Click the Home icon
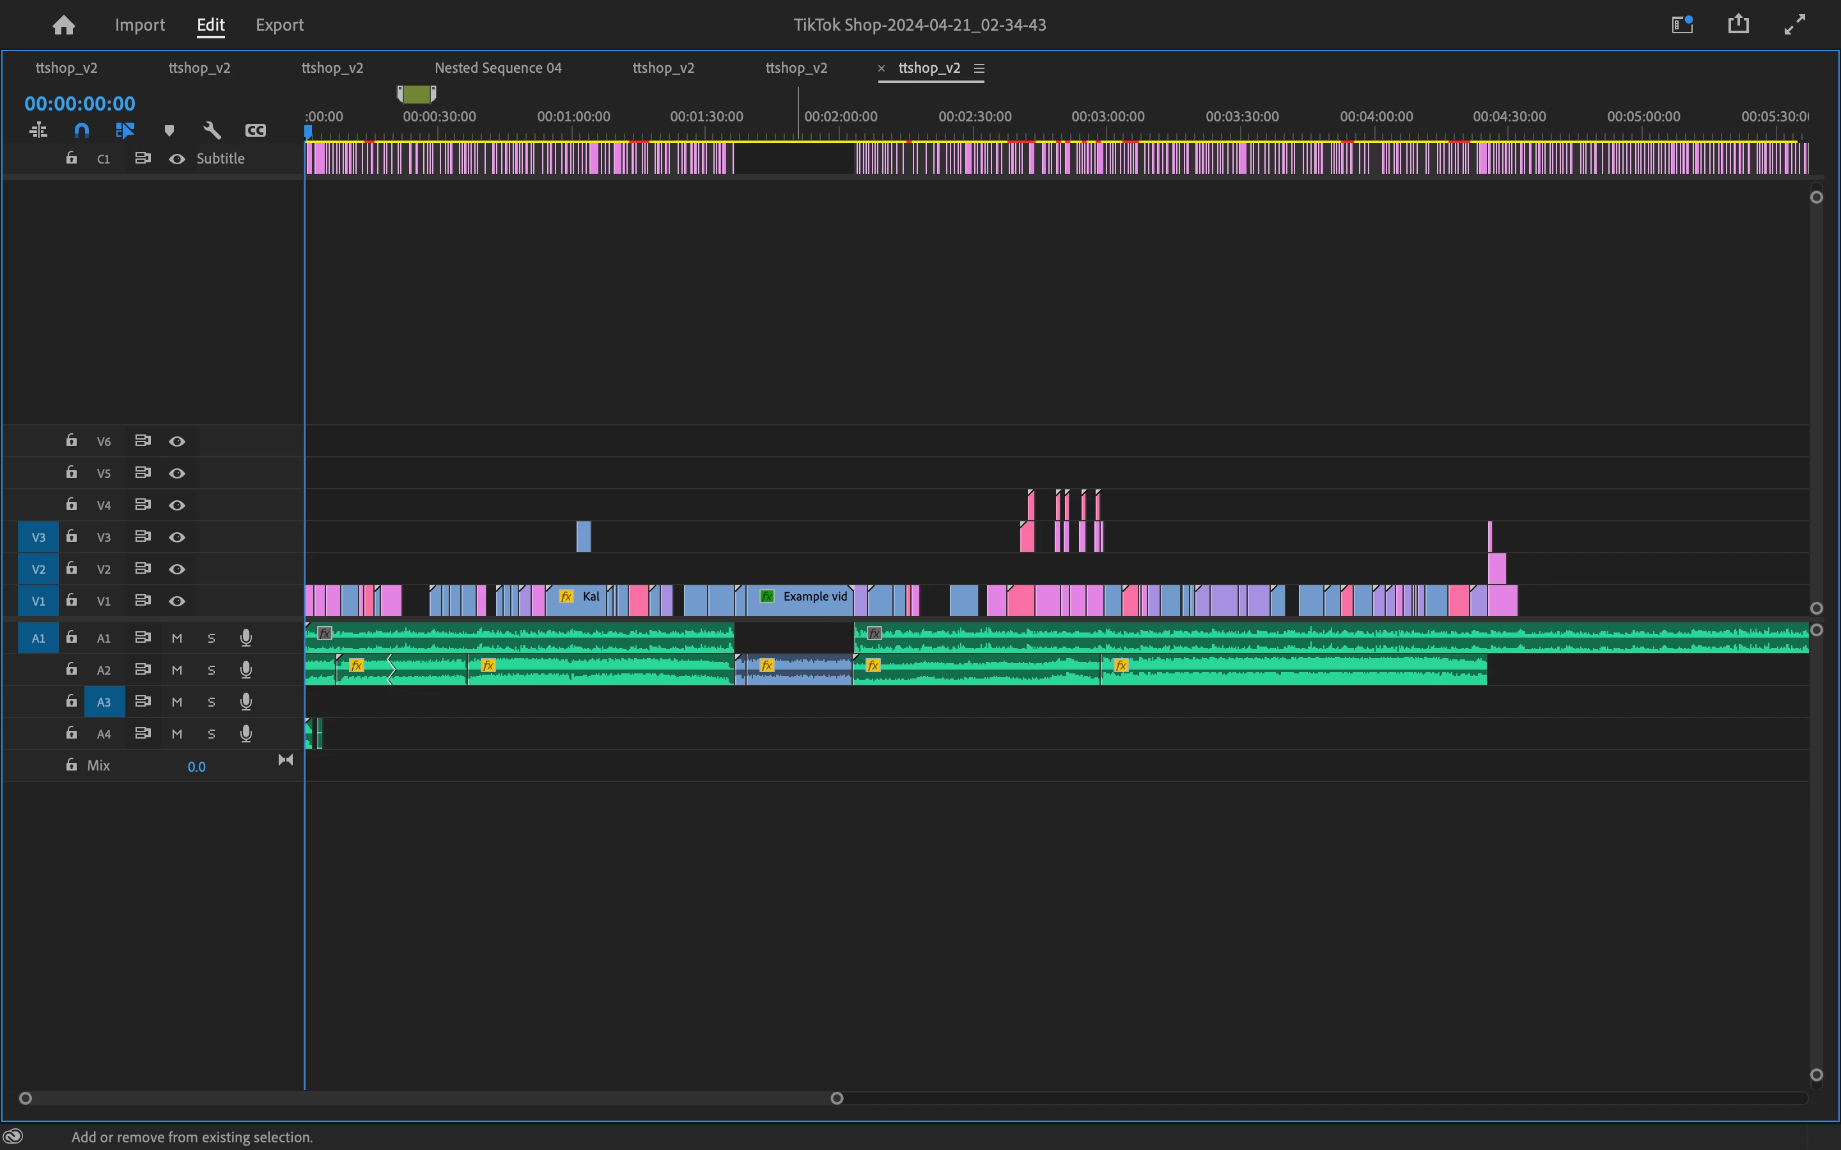Screen dimensions: 1841x1150 (64, 25)
